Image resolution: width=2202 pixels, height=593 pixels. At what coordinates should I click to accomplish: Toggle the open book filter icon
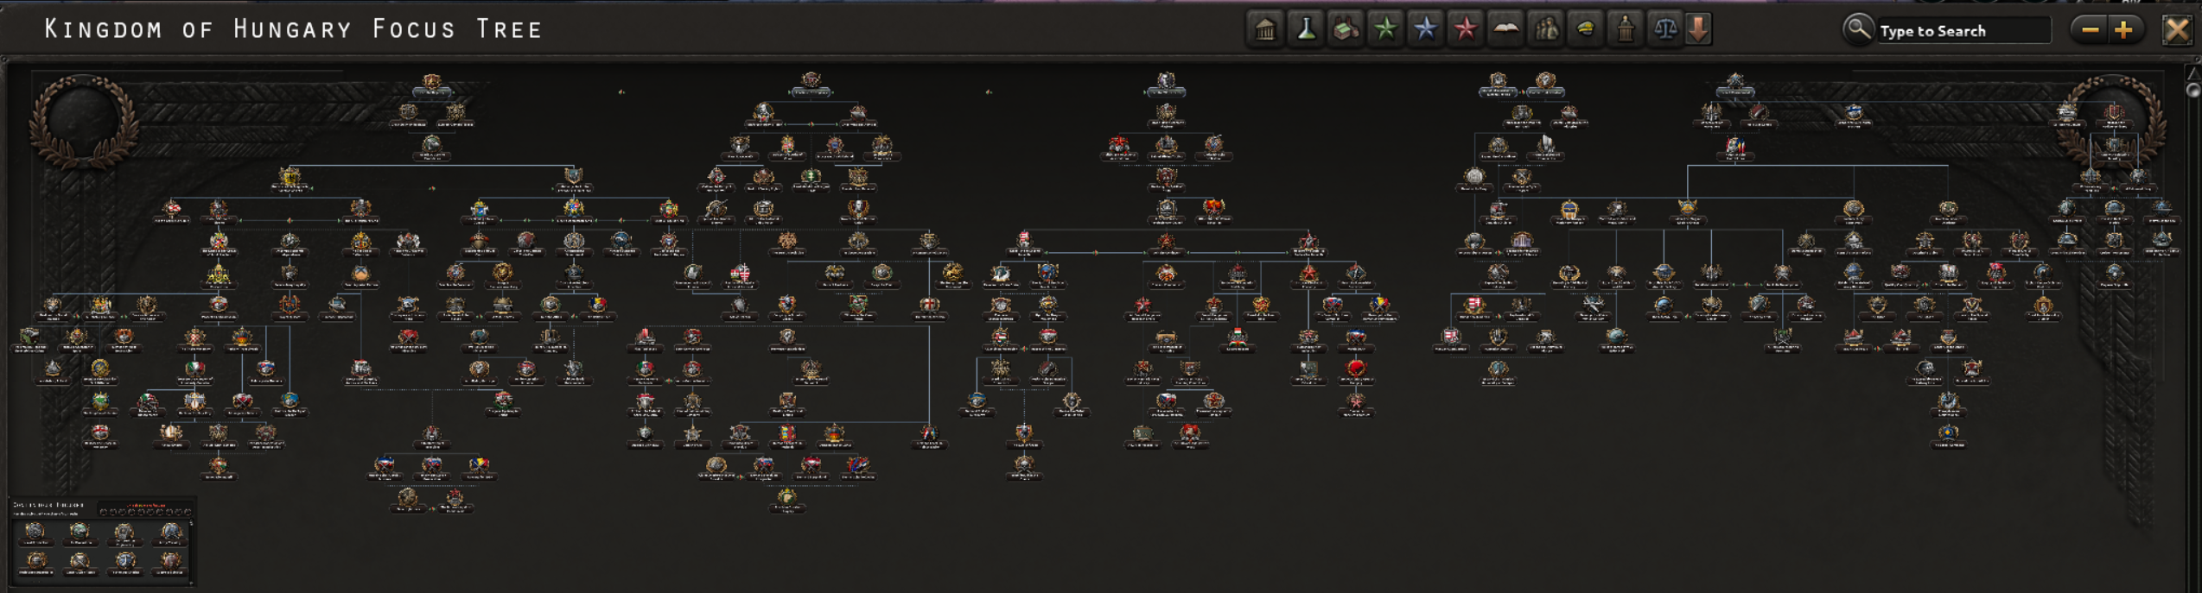[x=1505, y=29]
